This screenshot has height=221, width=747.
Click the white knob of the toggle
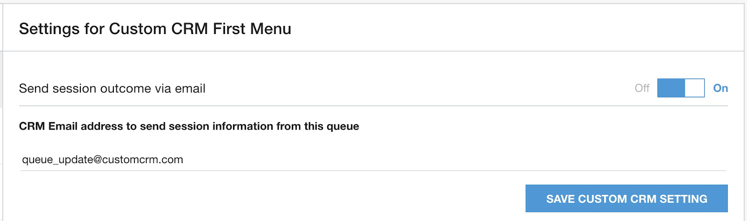pos(695,88)
